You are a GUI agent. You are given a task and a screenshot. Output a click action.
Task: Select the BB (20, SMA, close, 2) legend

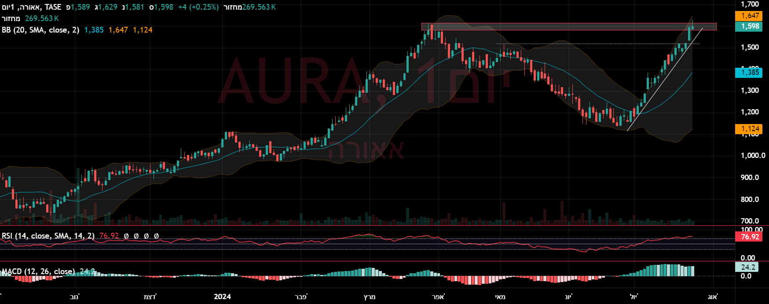click(40, 30)
